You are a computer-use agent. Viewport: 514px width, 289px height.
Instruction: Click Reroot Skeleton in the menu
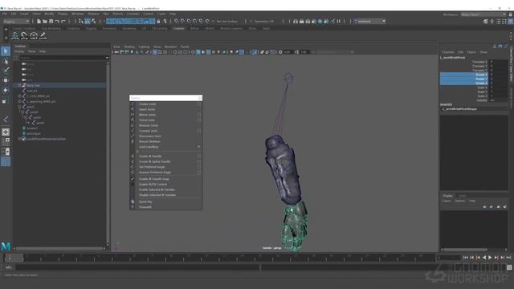149,141
